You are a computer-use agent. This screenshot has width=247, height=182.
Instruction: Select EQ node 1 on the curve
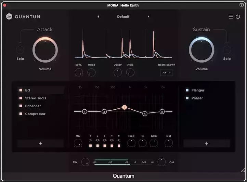coord(84,112)
